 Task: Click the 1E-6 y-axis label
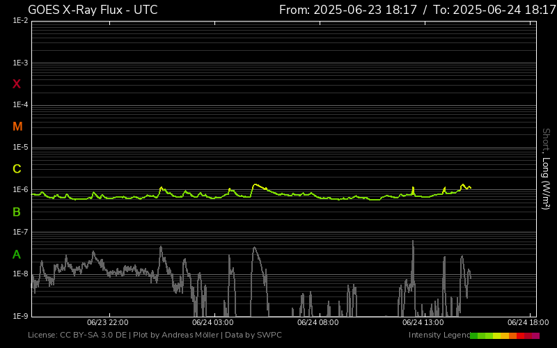(x=20, y=190)
